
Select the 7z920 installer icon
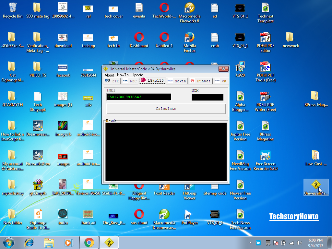pos(240,69)
